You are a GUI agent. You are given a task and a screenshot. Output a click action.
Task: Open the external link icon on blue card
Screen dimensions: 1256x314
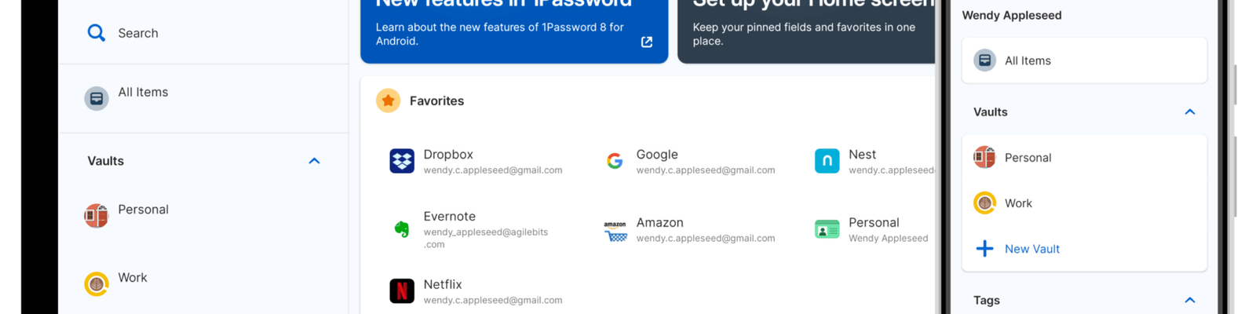point(647,42)
